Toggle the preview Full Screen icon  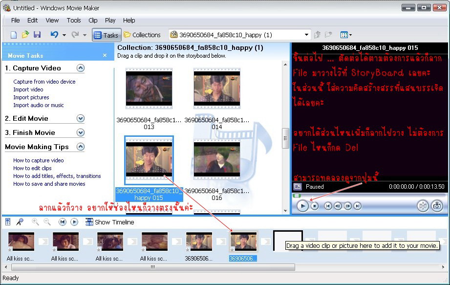coord(298,187)
